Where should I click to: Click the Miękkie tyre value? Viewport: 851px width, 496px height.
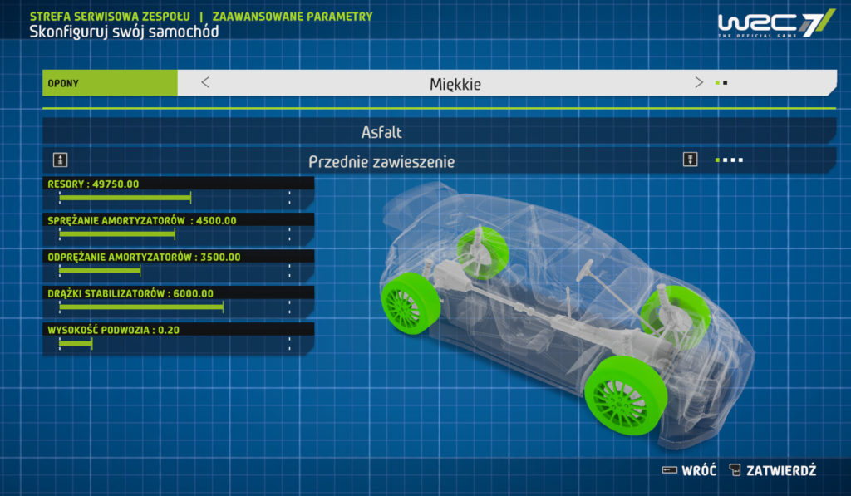(x=455, y=84)
